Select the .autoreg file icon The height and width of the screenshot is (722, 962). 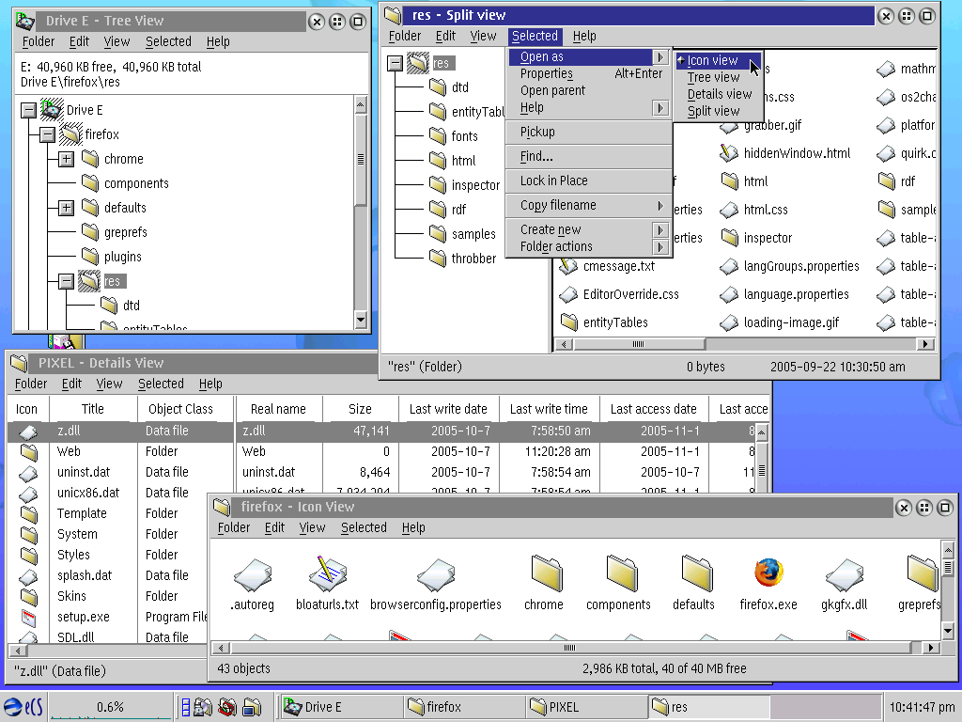(252, 574)
